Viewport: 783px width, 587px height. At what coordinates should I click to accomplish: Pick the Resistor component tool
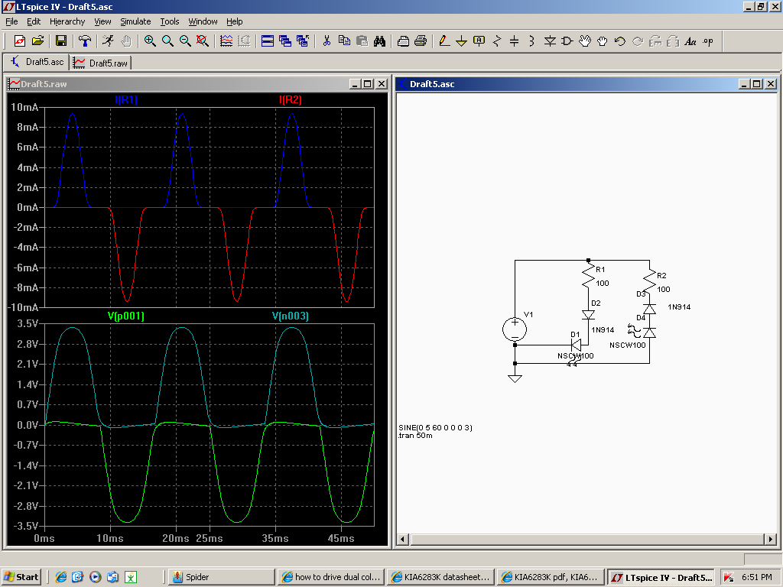tap(497, 41)
